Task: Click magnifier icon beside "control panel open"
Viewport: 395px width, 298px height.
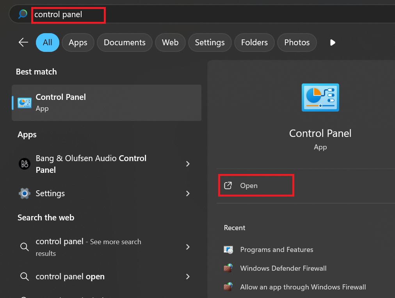Action: coord(25,277)
